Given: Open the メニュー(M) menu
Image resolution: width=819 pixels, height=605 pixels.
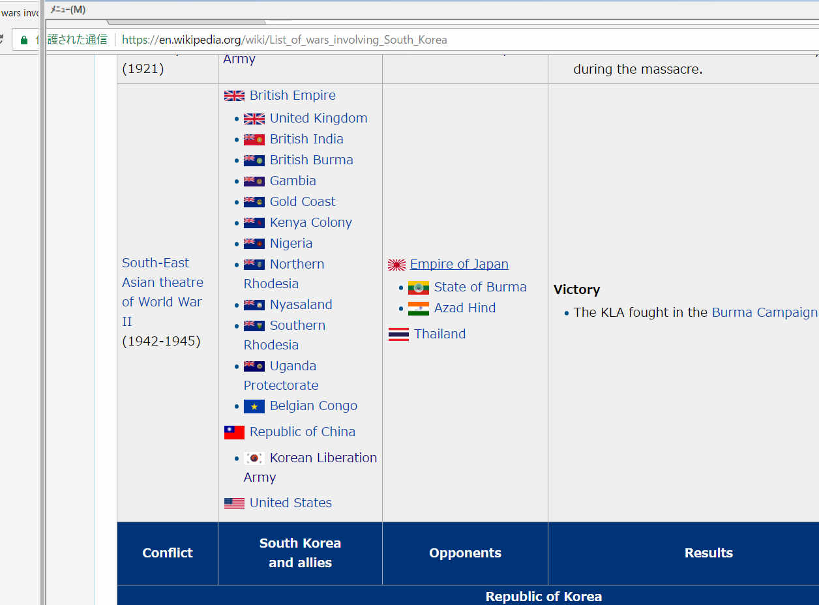Looking at the screenshot, I should 68,10.
